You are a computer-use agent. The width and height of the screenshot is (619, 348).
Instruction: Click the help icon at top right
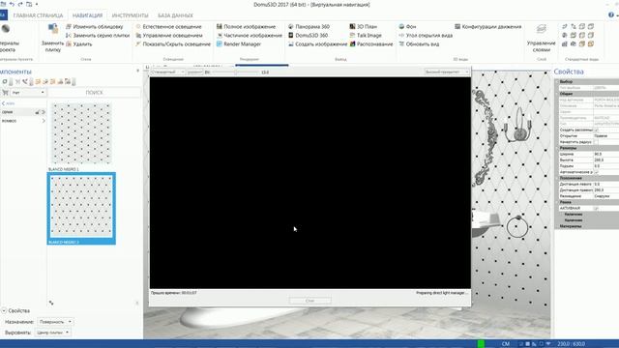[611, 14]
